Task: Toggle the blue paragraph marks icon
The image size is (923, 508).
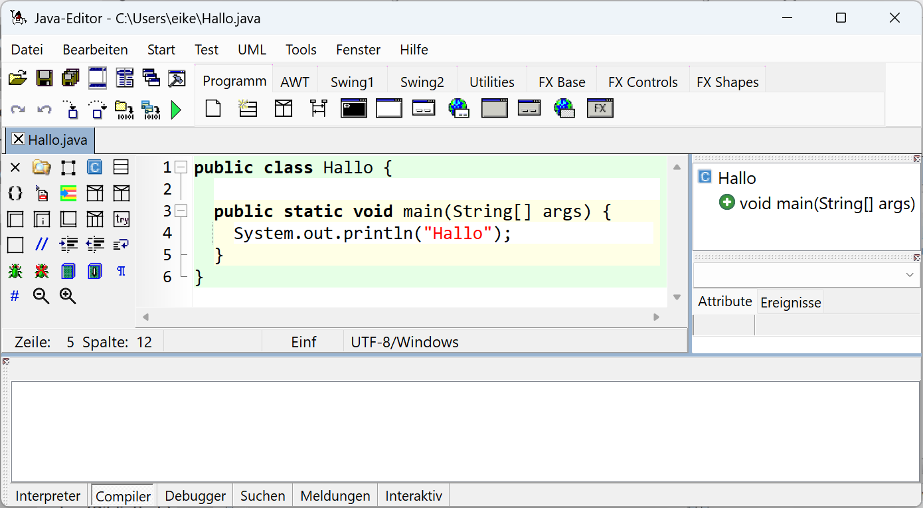Action: click(121, 271)
